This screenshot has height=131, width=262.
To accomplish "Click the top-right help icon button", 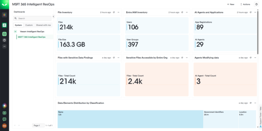I will tap(256, 4).
